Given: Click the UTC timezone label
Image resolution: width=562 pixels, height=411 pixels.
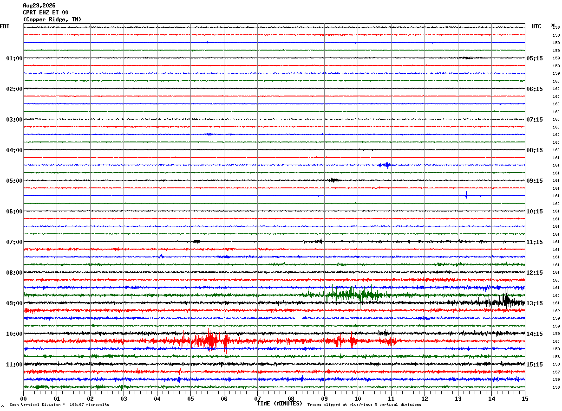Looking at the screenshot, I should [536, 26].
